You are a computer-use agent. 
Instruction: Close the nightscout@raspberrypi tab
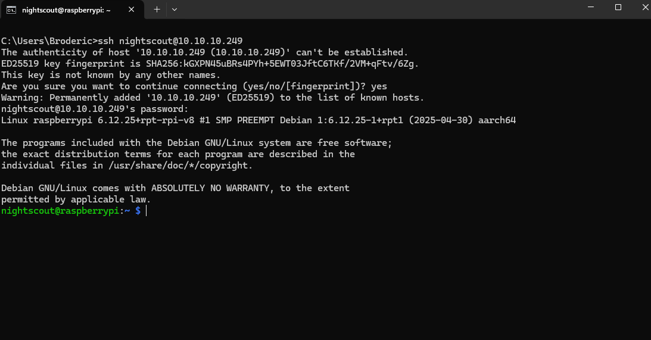[131, 10]
